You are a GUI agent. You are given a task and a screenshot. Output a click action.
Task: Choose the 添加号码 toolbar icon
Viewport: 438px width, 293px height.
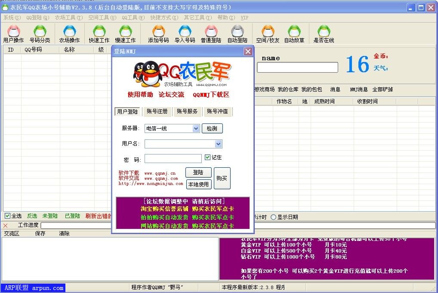coord(158,34)
